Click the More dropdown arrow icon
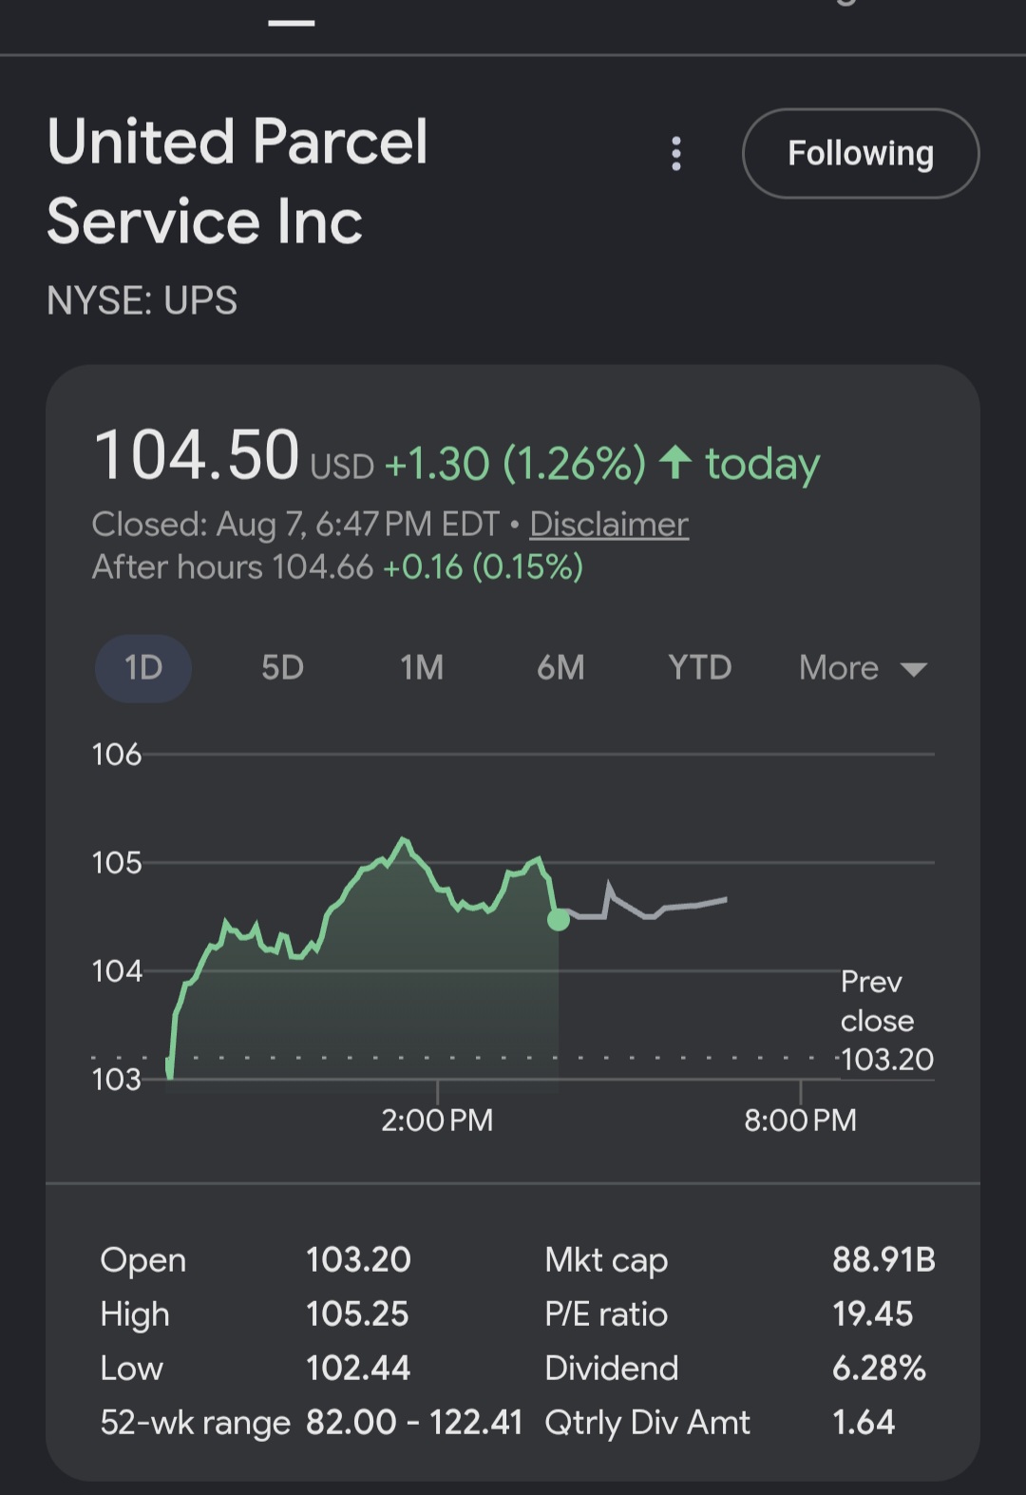The image size is (1026, 1495). [914, 670]
